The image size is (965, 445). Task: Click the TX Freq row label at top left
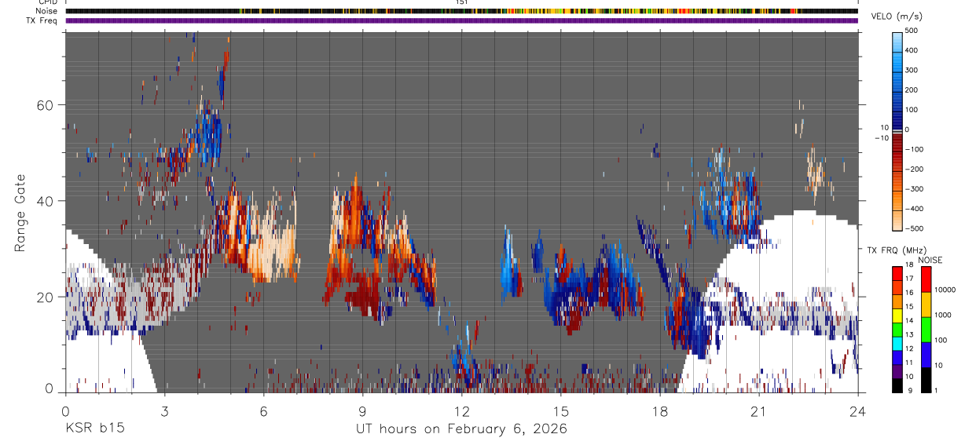pos(42,20)
